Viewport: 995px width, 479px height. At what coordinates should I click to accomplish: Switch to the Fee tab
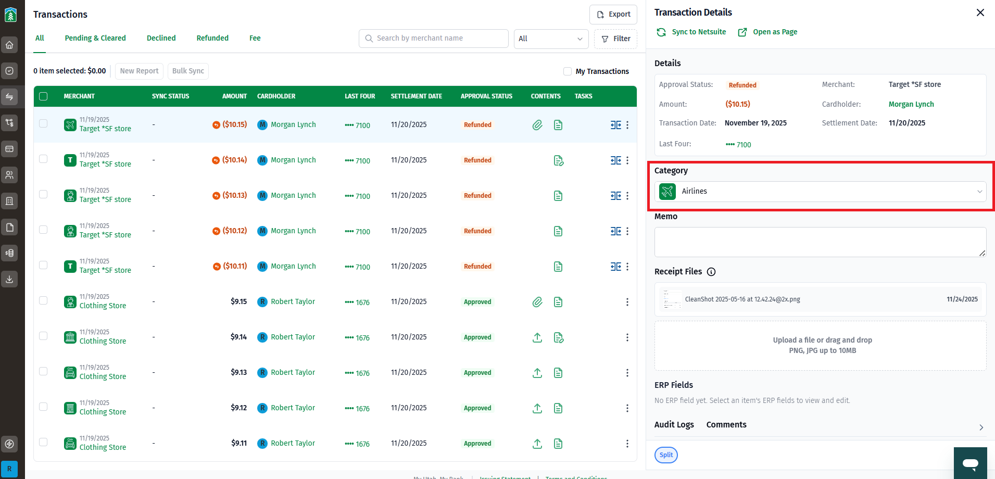[x=255, y=38]
